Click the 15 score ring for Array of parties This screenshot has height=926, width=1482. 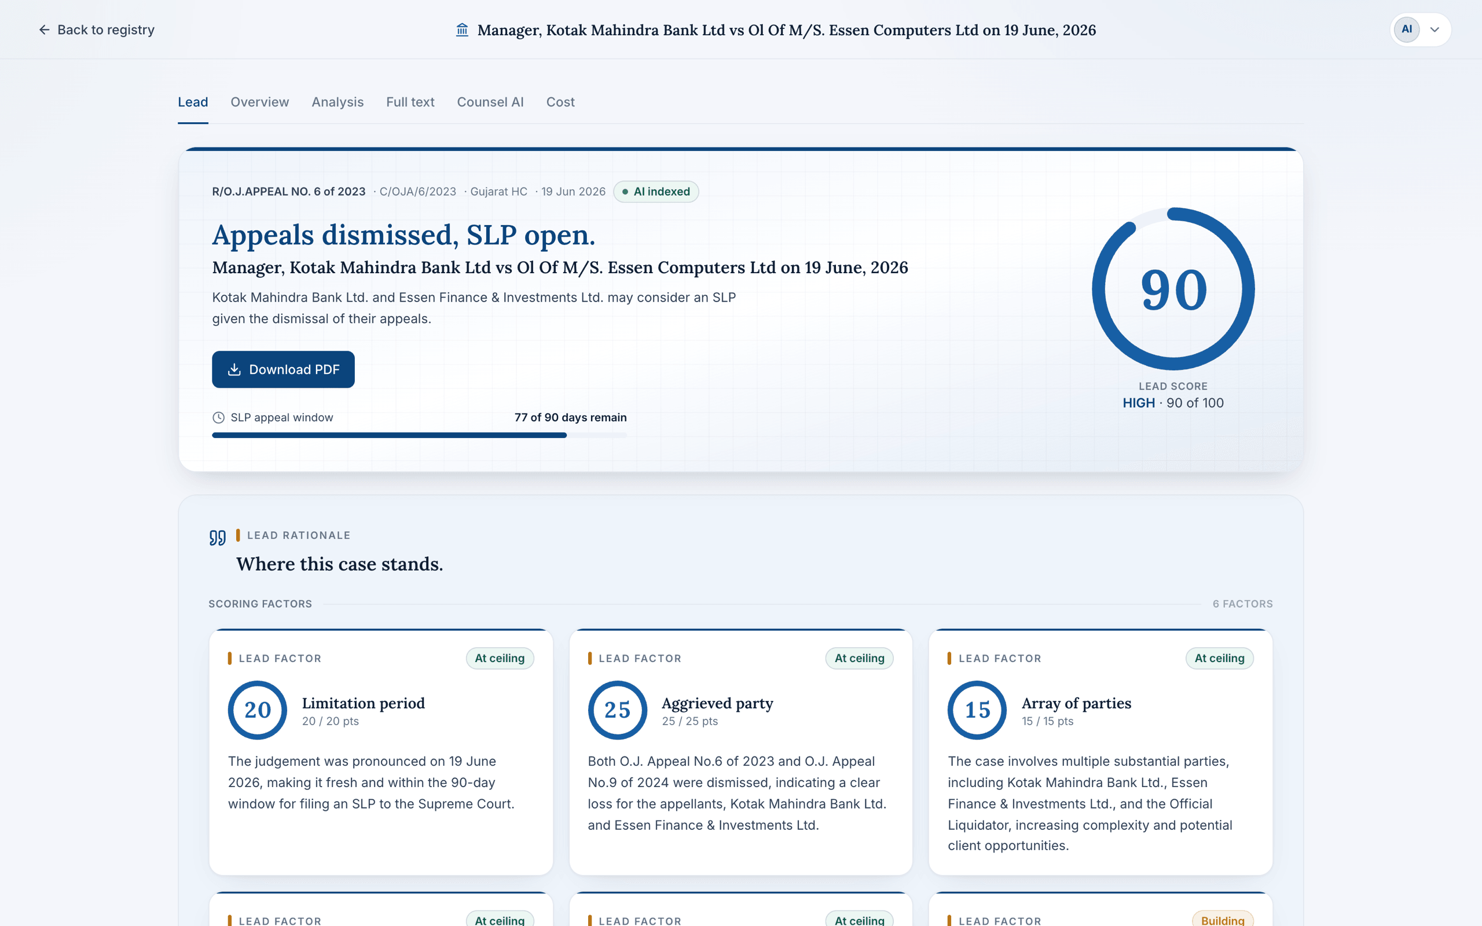pos(977,710)
